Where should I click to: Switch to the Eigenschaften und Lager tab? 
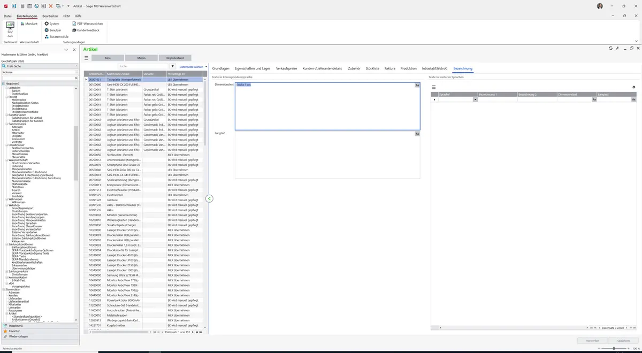click(x=252, y=68)
